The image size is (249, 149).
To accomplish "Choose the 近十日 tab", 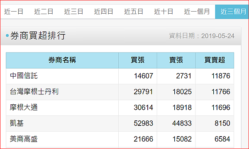I will (164, 12).
